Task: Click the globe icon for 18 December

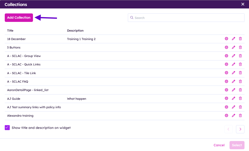Action: pos(227,39)
